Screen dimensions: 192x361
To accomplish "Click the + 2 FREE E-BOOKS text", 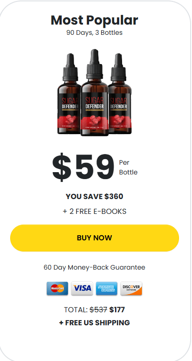I will pyautogui.click(x=95, y=211).
